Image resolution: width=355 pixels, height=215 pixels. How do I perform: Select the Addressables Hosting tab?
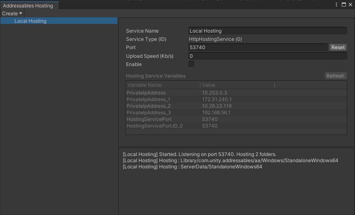pyautogui.click(x=28, y=6)
